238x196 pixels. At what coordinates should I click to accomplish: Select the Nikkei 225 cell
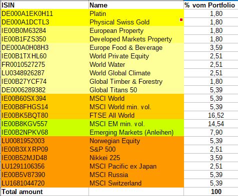136,158
